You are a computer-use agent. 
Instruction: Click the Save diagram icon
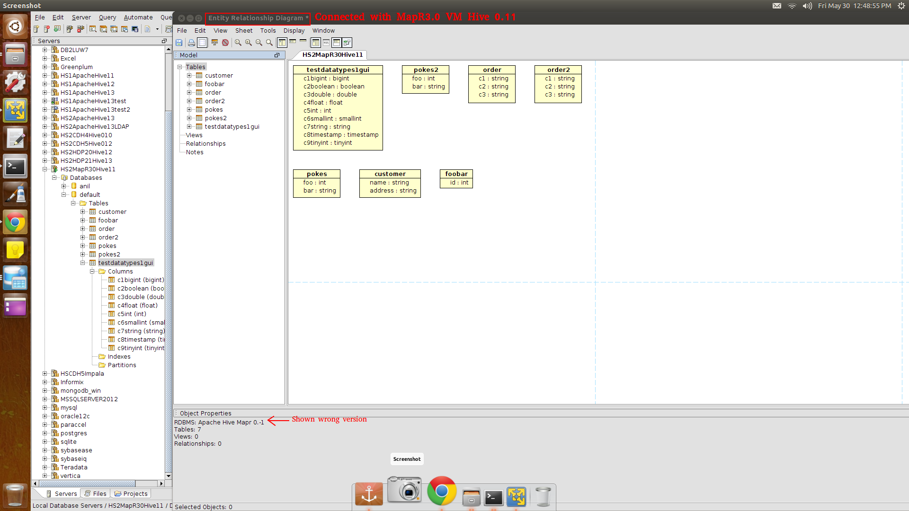pos(179,43)
